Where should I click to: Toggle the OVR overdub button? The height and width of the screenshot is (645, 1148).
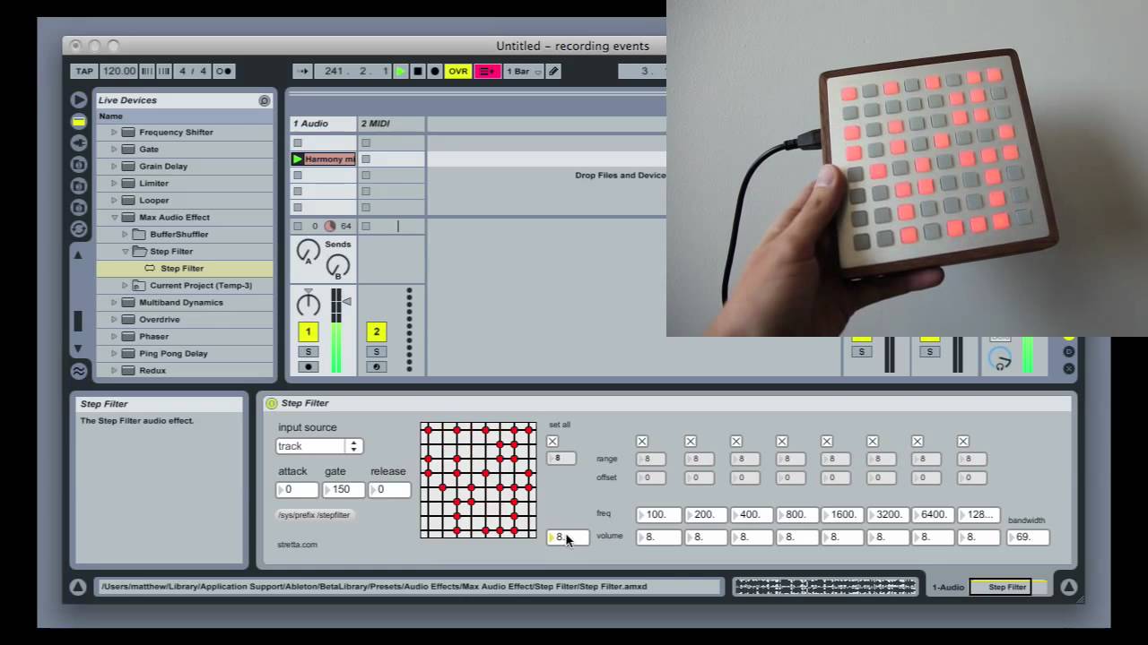[x=458, y=71]
